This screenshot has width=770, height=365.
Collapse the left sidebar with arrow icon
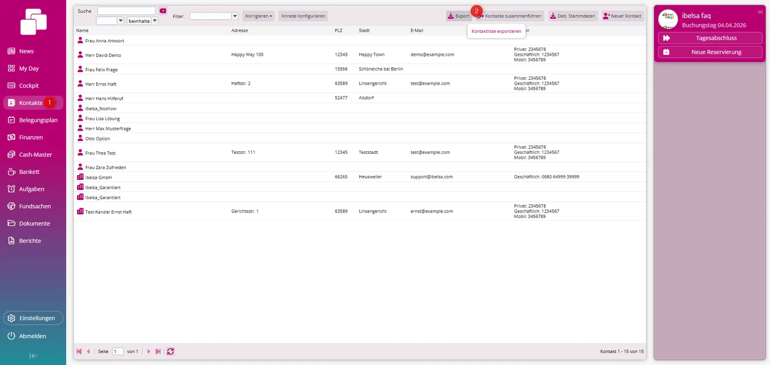click(33, 356)
